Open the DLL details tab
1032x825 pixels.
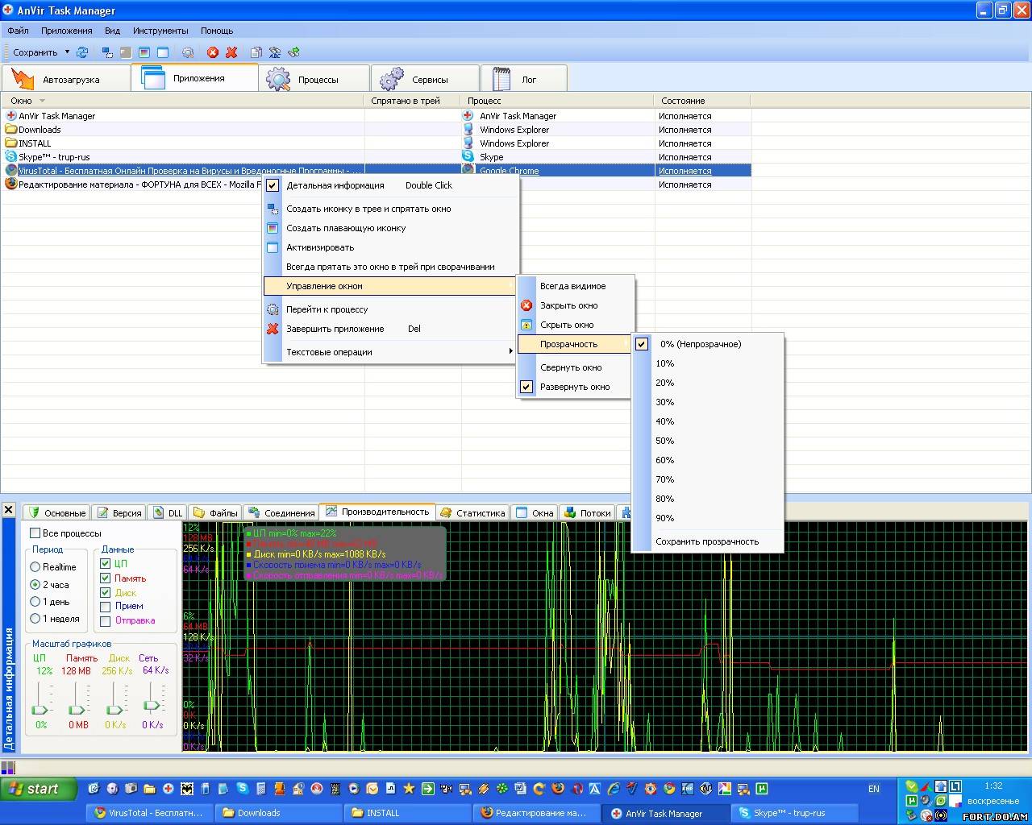169,512
